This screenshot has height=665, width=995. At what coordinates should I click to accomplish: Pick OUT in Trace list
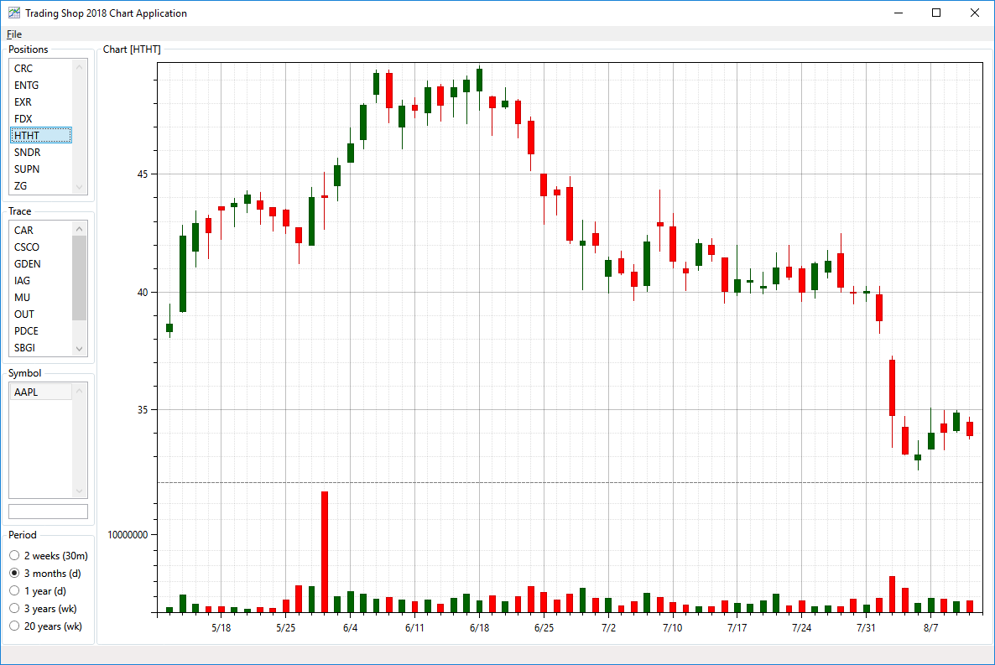[40, 314]
